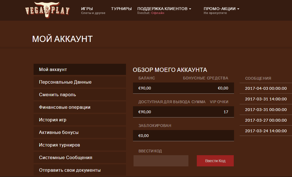Open История игр section

80,120
